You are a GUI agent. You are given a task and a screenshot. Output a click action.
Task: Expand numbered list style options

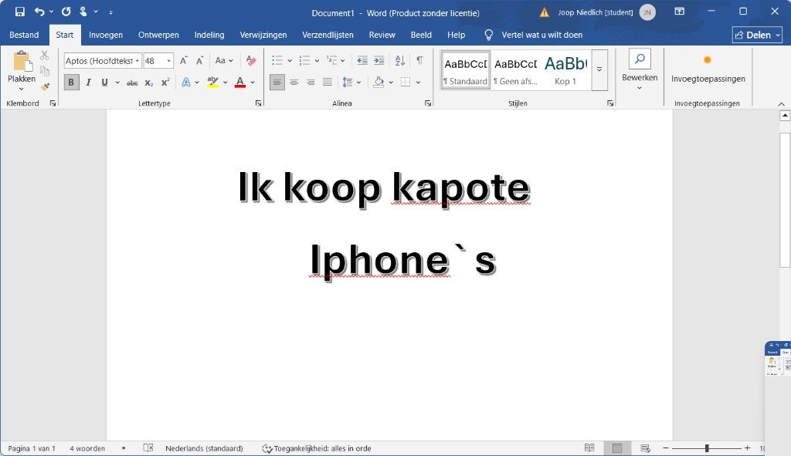coord(317,61)
